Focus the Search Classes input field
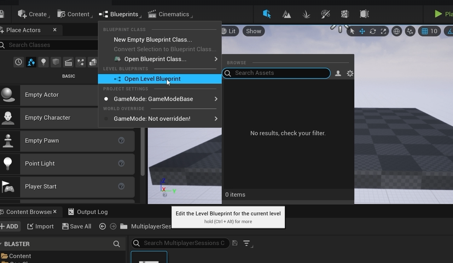This screenshot has width=453, height=263. click(50, 45)
